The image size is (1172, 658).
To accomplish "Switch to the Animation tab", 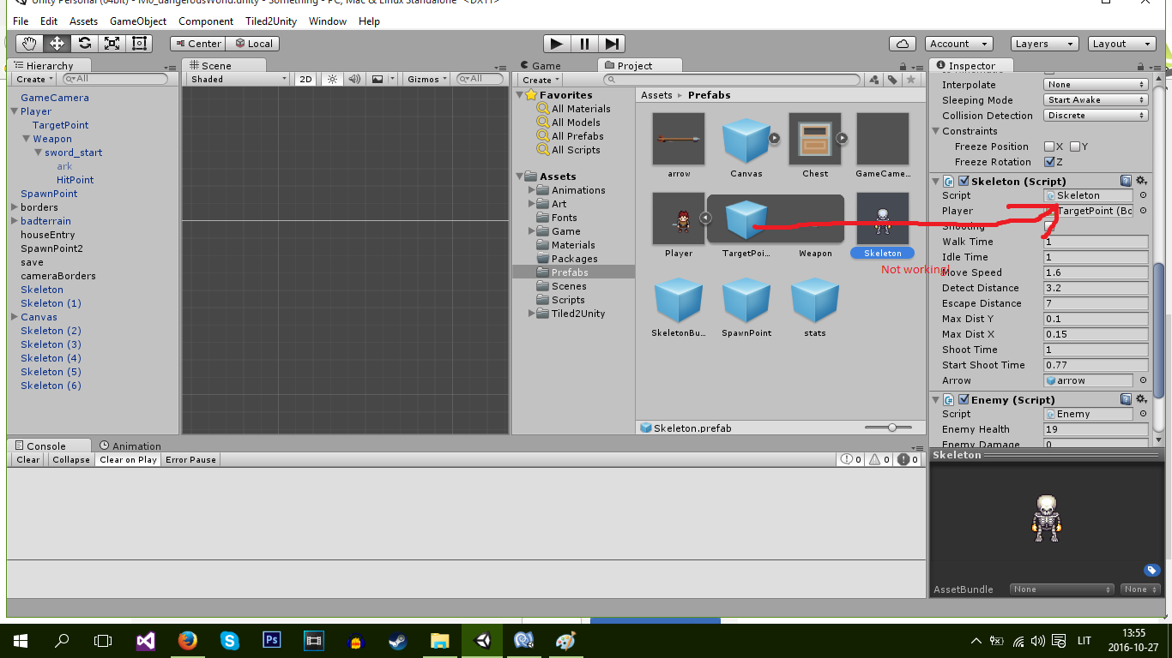I will tap(130, 446).
